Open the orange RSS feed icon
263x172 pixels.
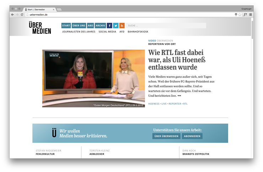tap(122, 26)
